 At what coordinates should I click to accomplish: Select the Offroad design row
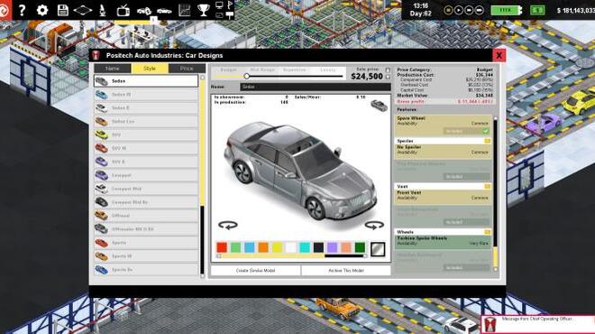coord(146,216)
